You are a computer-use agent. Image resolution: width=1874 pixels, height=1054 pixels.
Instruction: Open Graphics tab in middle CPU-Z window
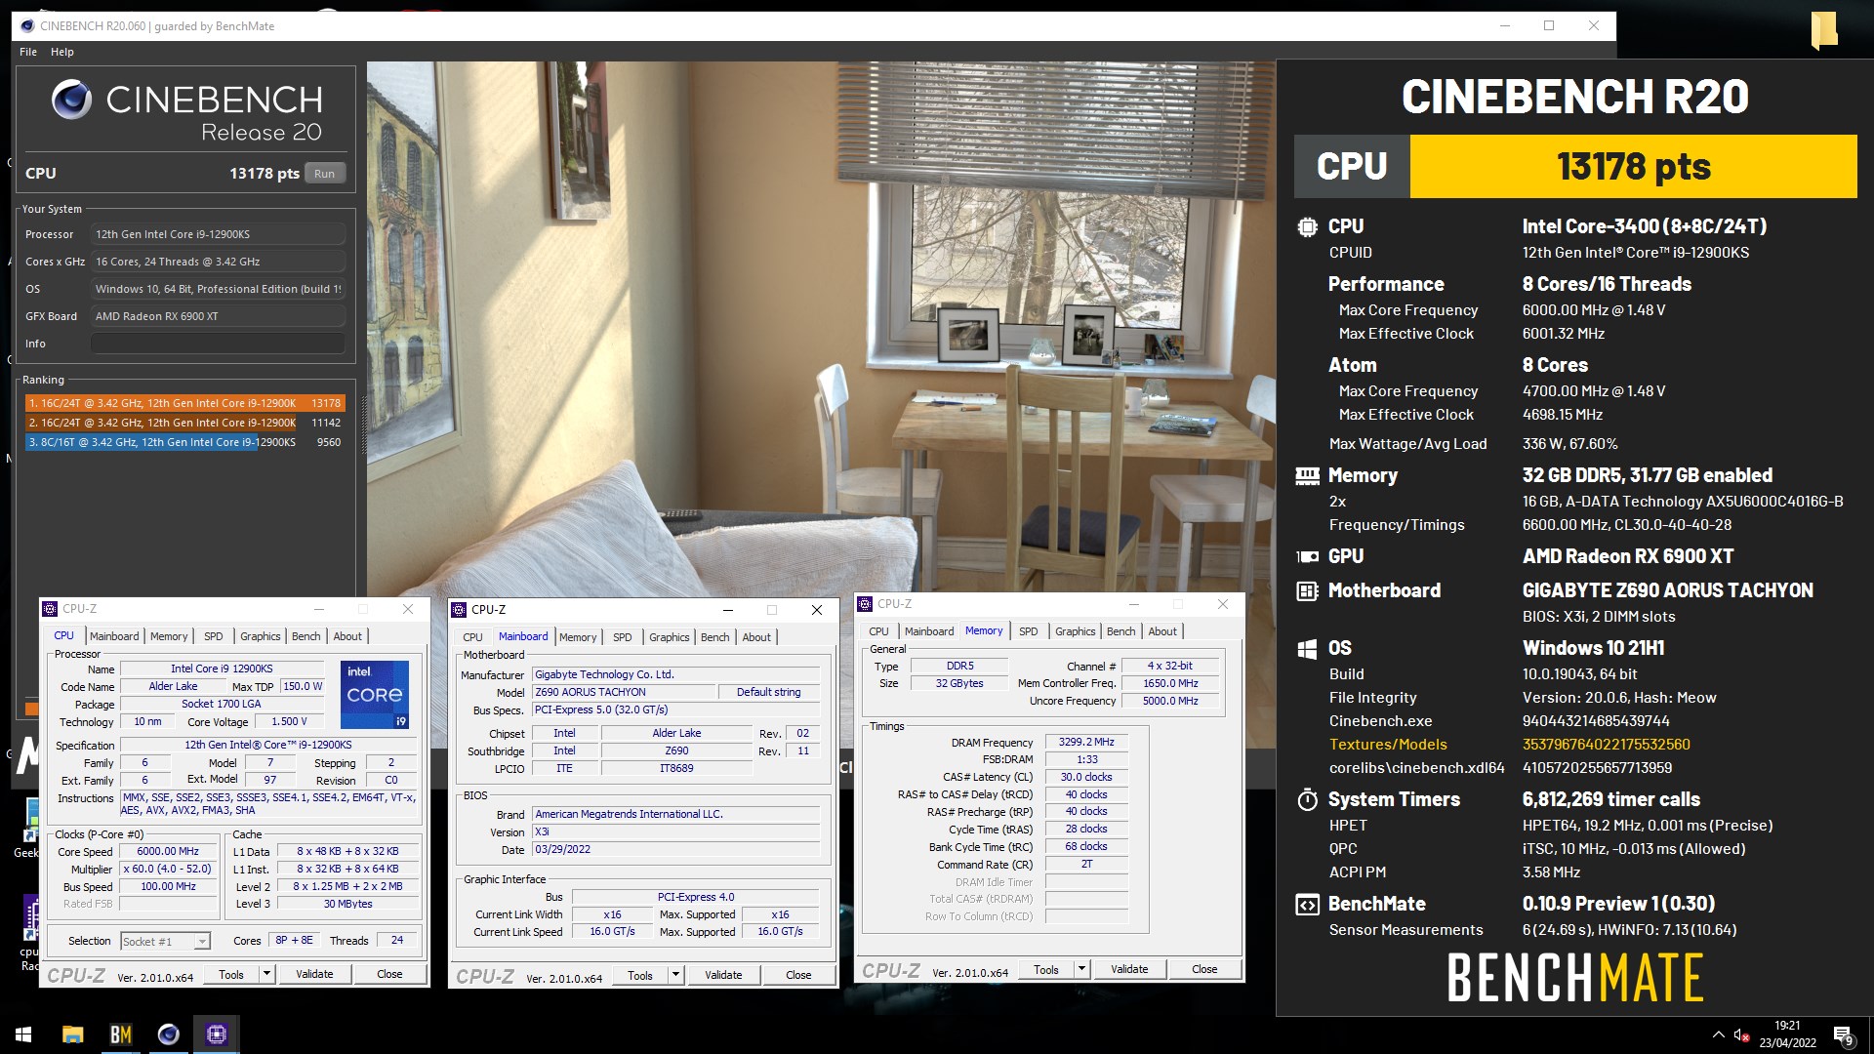pyautogui.click(x=670, y=637)
